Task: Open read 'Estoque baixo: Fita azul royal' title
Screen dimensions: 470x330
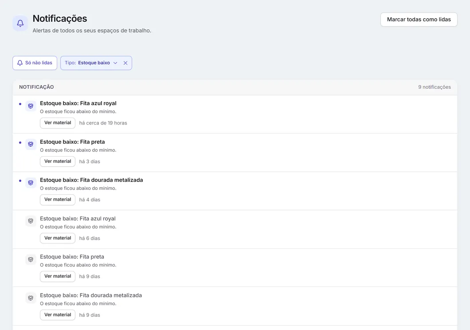Action: click(x=78, y=219)
